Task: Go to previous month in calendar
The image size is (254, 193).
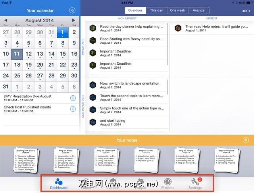Action: [6, 20]
